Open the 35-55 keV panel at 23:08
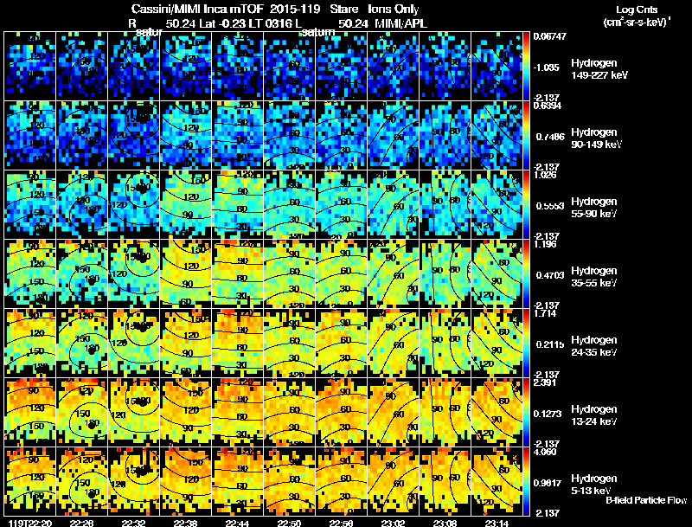The height and width of the screenshot is (527, 692). (x=445, y=273)
